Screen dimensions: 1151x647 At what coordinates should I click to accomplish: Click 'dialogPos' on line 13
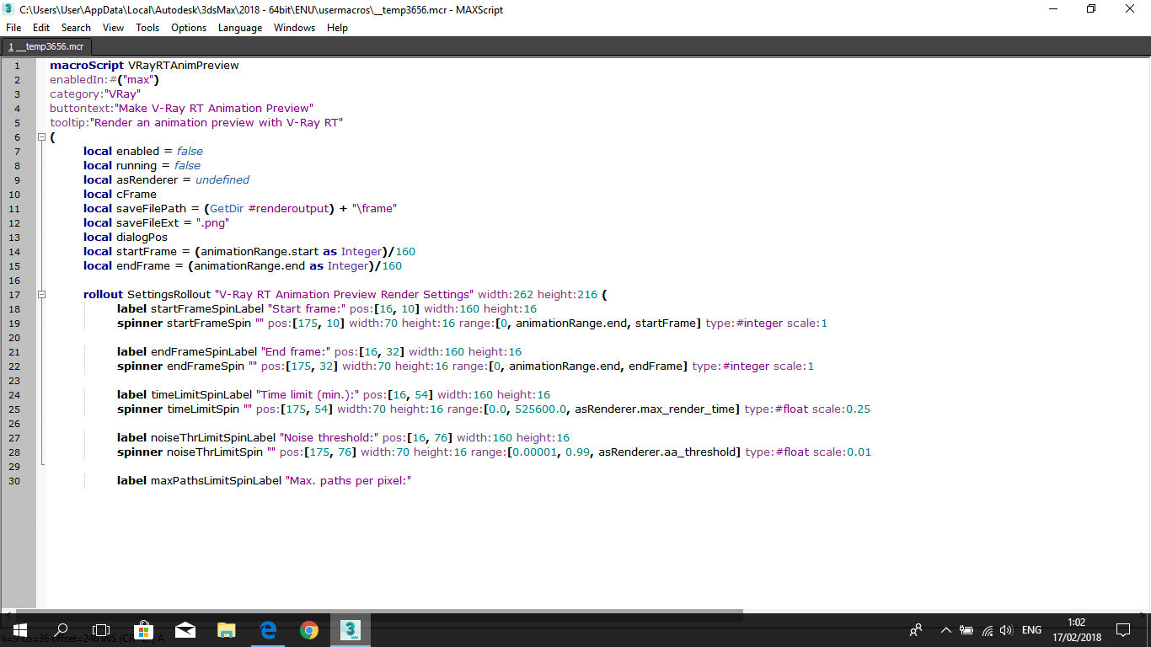(142, 237)
